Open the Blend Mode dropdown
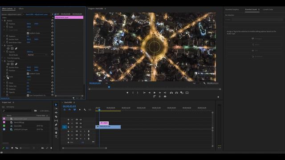Screen dimensions: 285x160 click(37, 55)
